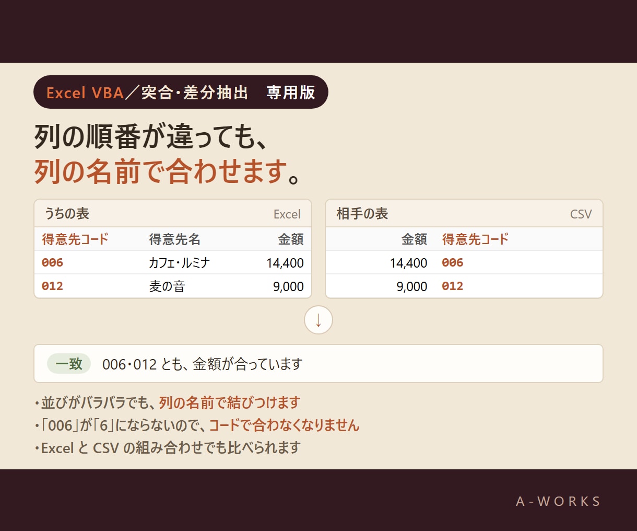Click the bullet '並びがバラバラでも、列の名前で結びつけます'
Screen dimensions: 637x531
167,402
